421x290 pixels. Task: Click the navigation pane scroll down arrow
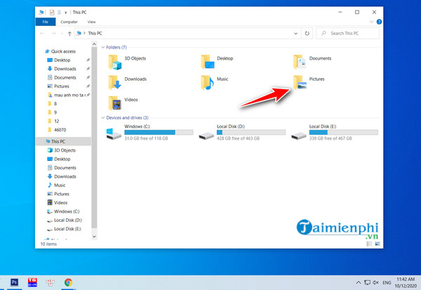point(94,237)
